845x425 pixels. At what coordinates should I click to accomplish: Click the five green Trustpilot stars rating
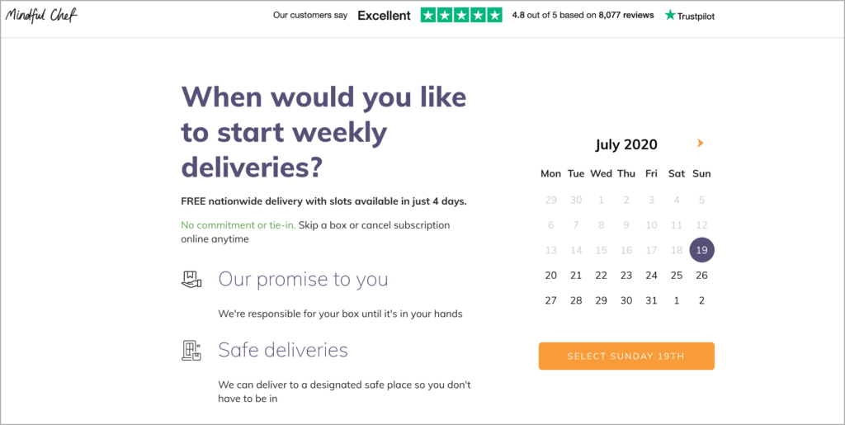point(461,15)
